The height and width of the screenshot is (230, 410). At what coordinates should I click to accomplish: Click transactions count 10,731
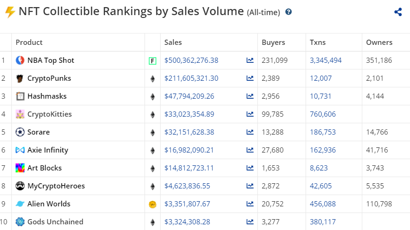tap(320, 96)
